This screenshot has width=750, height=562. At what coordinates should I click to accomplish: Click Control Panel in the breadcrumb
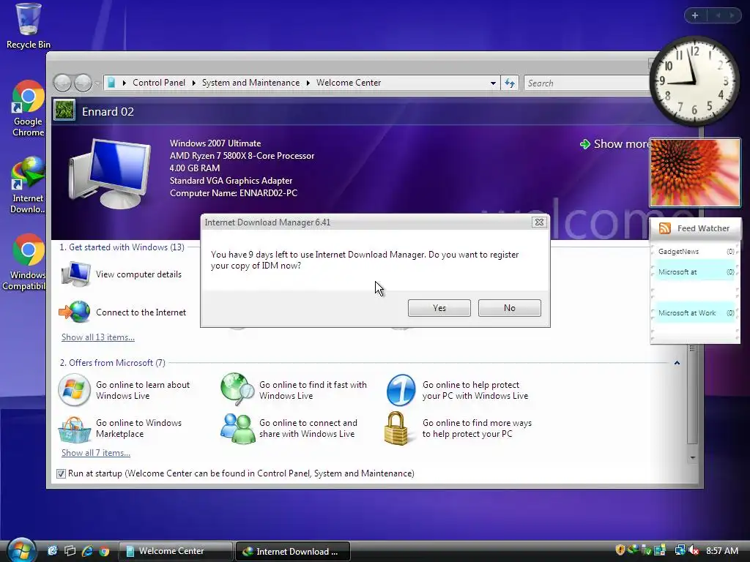[x=159, y=83]
